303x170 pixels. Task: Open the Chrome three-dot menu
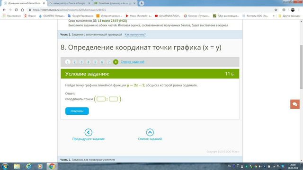click(x=299, y=10)
